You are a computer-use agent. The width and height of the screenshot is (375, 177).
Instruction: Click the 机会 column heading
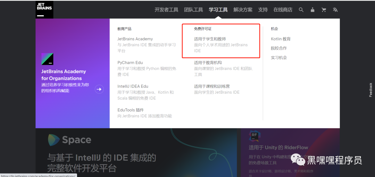coord(275,29)
